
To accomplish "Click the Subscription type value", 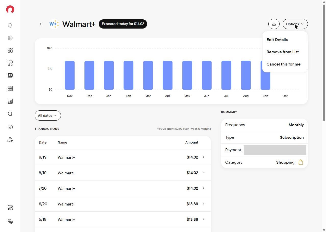I will [292, 137].
